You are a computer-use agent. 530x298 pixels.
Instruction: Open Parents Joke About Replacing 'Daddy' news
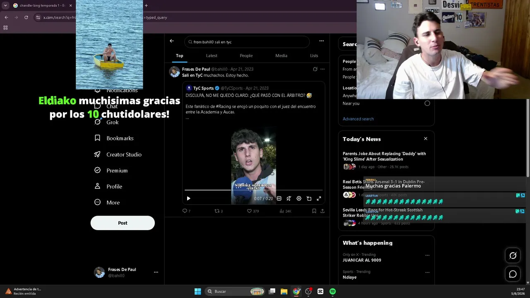tap(384, 156)
